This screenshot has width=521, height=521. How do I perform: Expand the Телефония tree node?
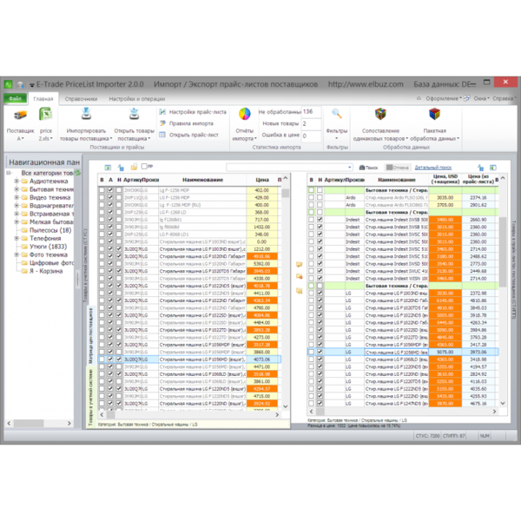point(16,238)
